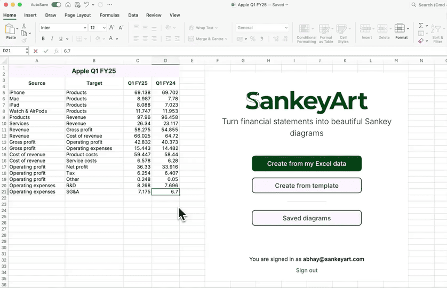Image resolution: width=447 pixels, height=288 pixels.
Task: Open the Page Layout tab
Action: [77, 15]
